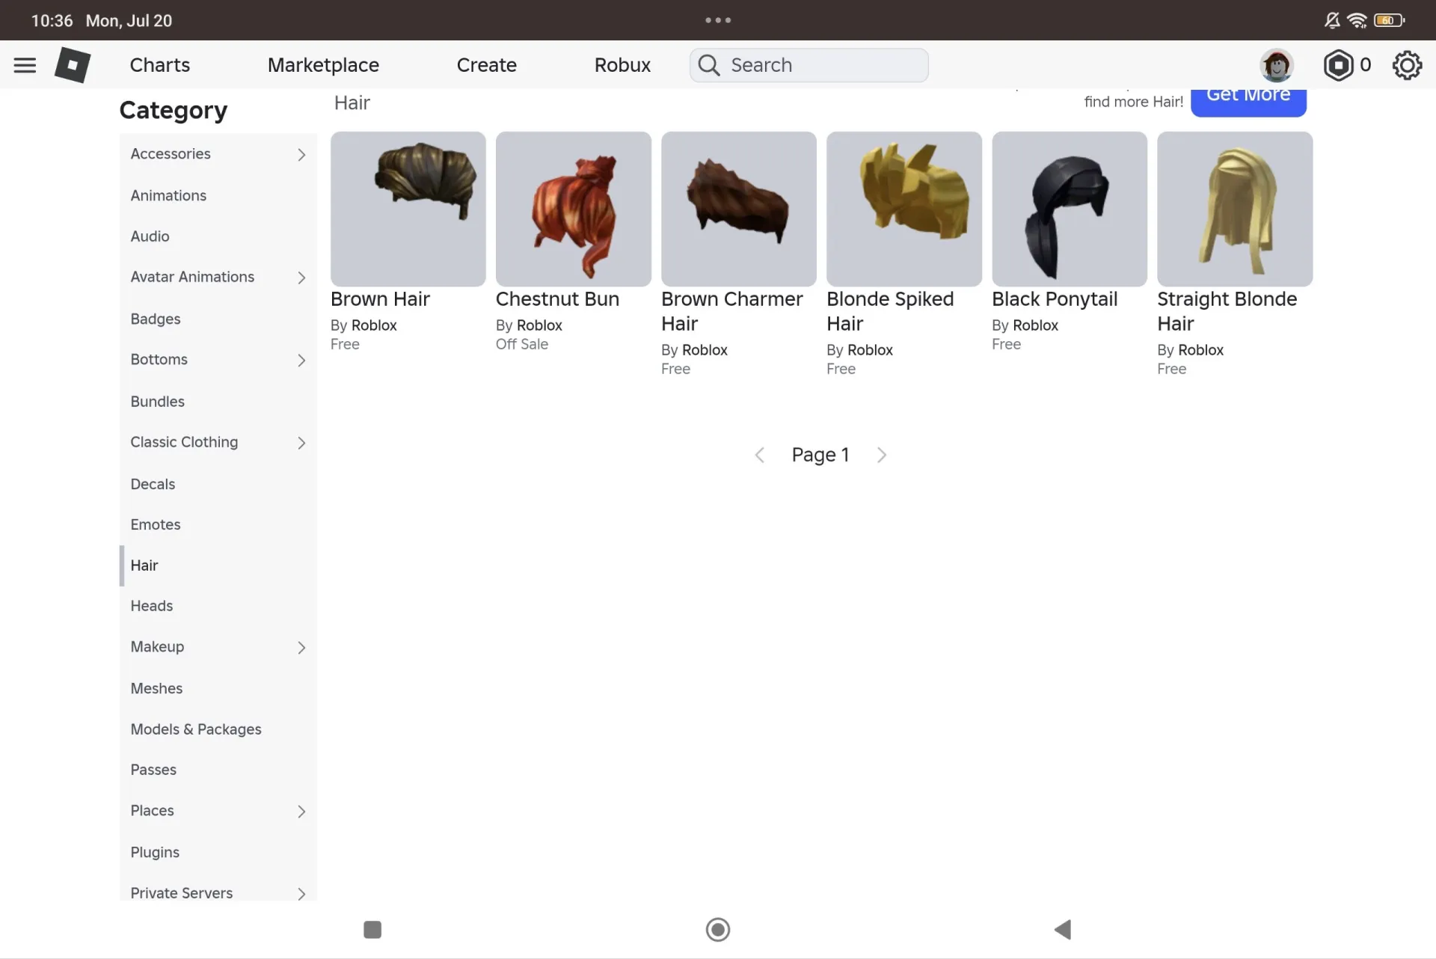1436x959 pixels.
Task: Expand the Makeup category chevron
Action: (301, 647)
